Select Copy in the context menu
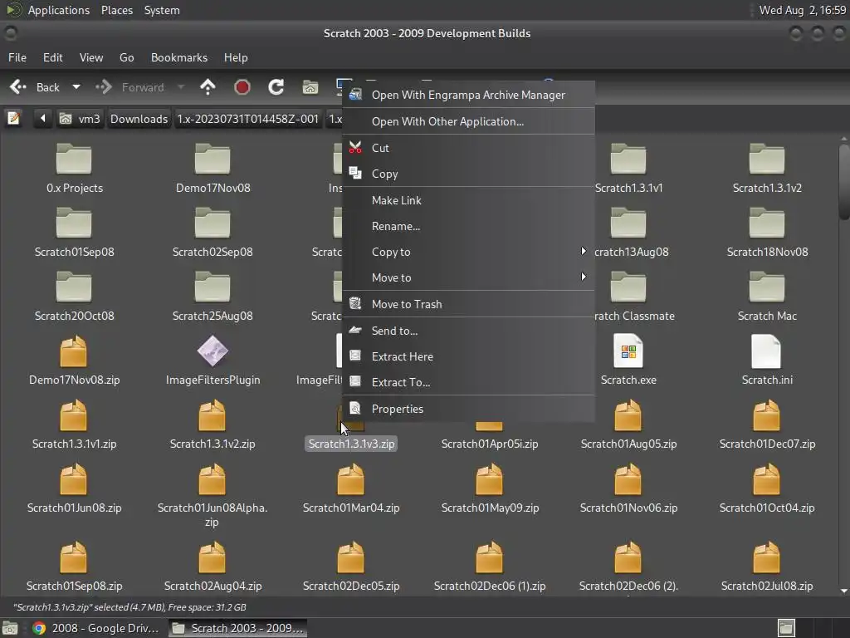Viewport: 850px width, 638px height. (468, 174)
